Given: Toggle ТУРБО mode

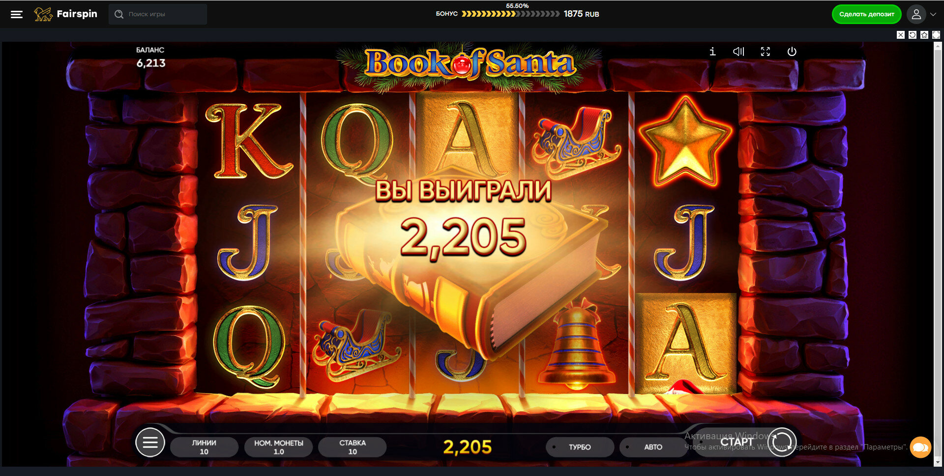Looking at the screenshot, I should pyautogui.click(x=580, y=447).
